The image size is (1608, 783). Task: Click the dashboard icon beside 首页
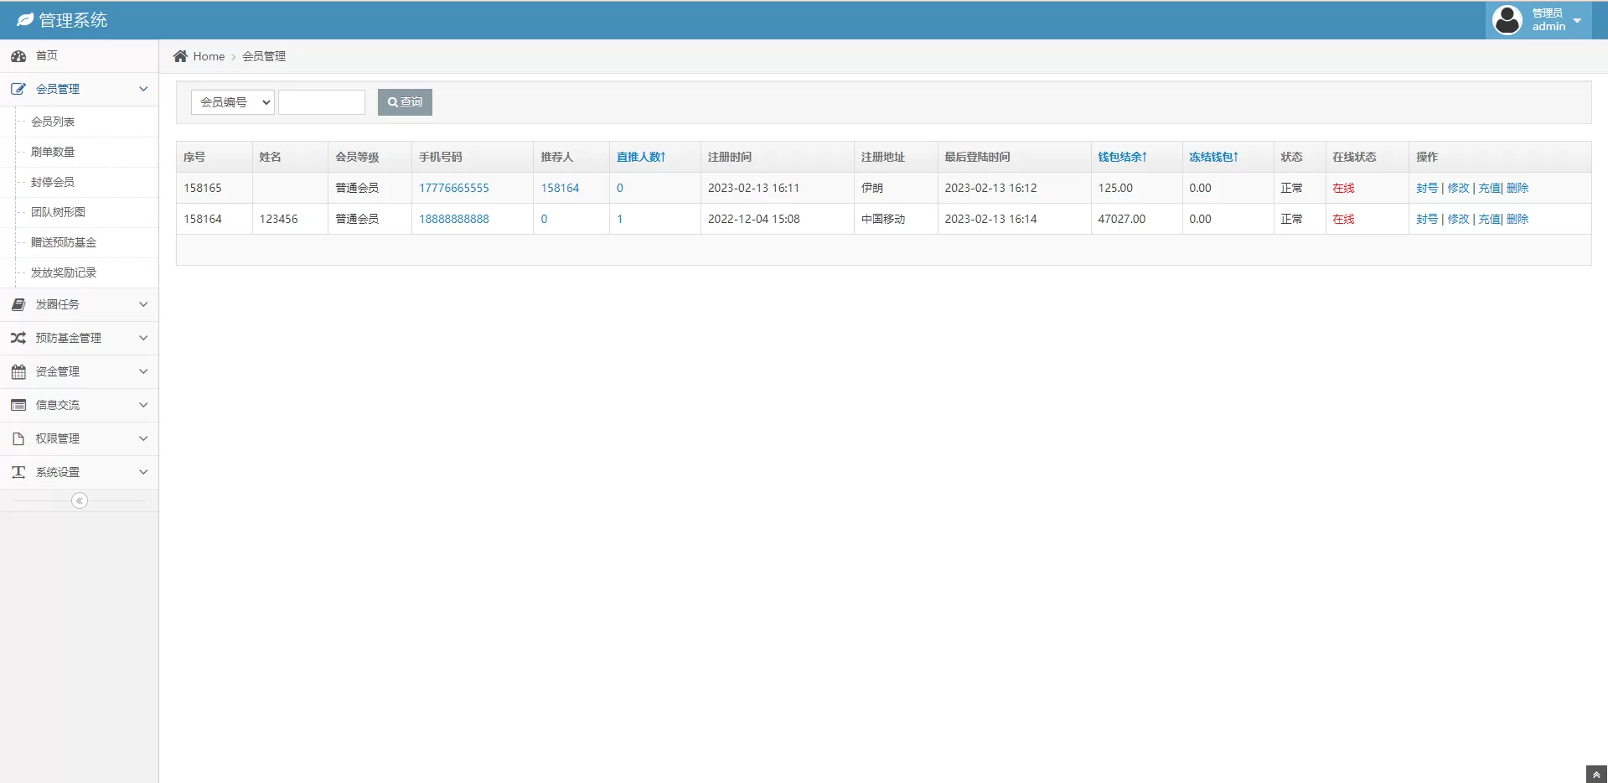click(18, 56)
